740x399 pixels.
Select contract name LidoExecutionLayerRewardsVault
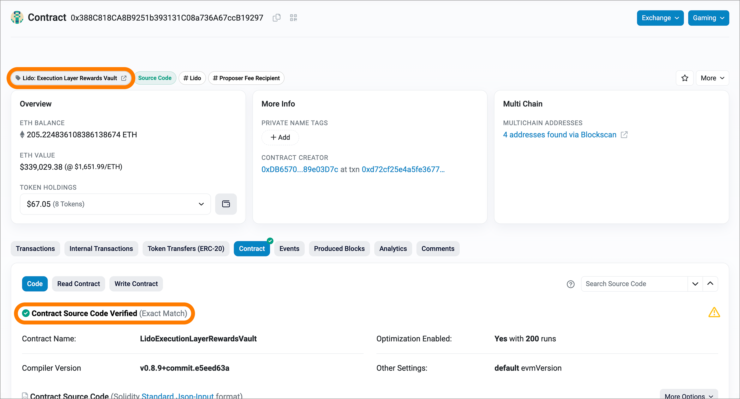pyautogui.click(x=198, y=339)
